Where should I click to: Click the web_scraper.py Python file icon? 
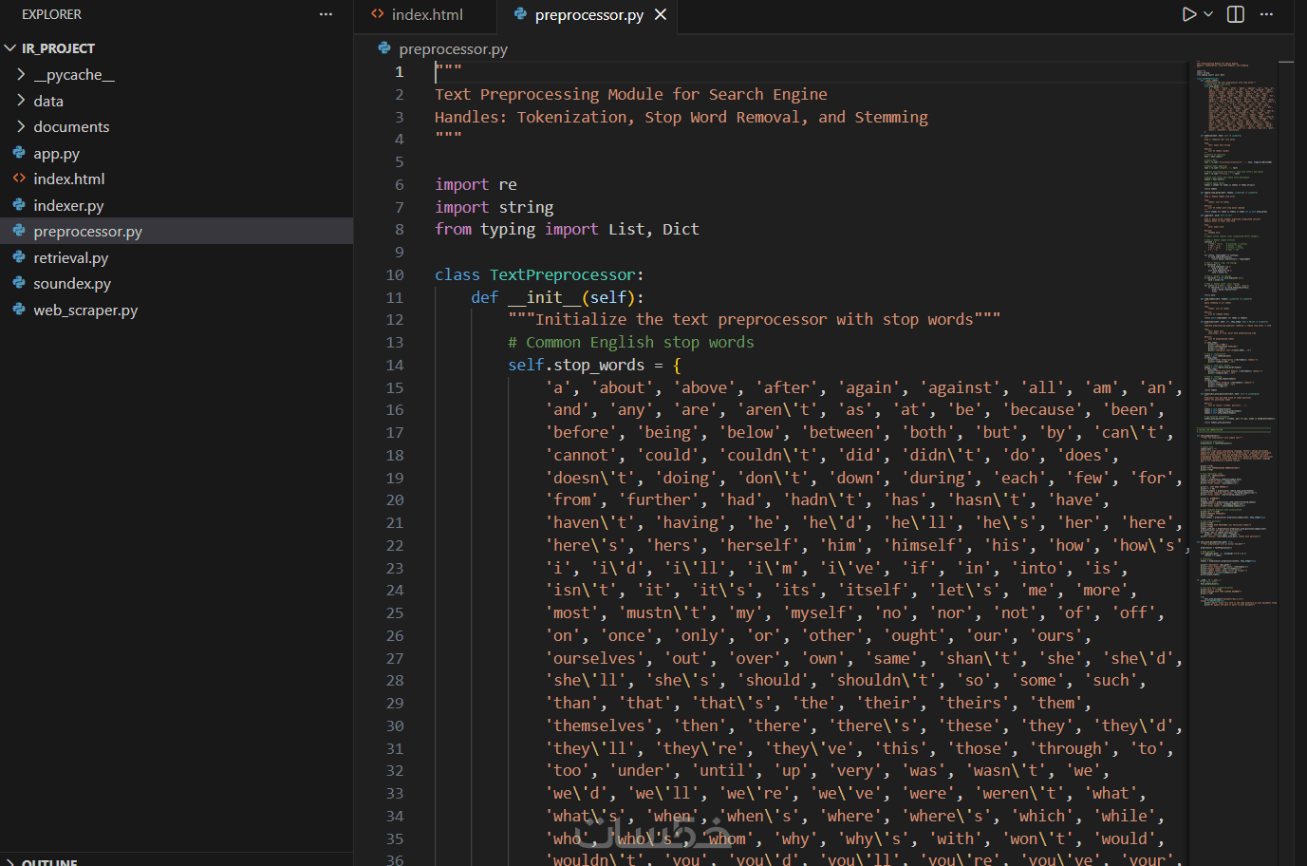(19, 310)
